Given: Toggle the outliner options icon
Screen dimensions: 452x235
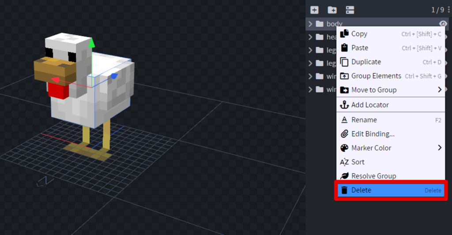Looking at the screenshot, I should point(350,10).
